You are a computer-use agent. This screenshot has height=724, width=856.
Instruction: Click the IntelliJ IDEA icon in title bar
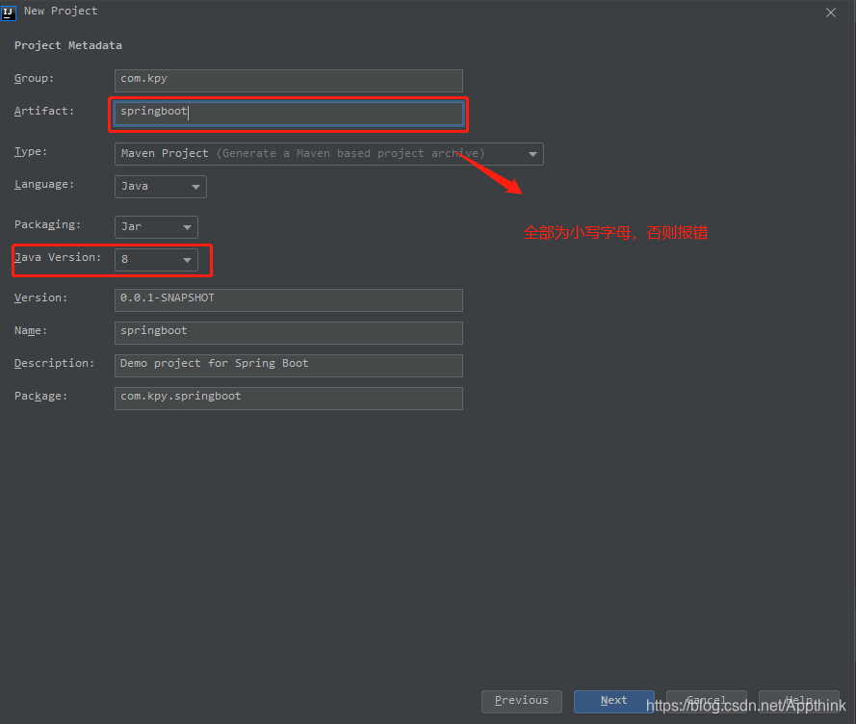pyautogui.click(x=9, y=12)
